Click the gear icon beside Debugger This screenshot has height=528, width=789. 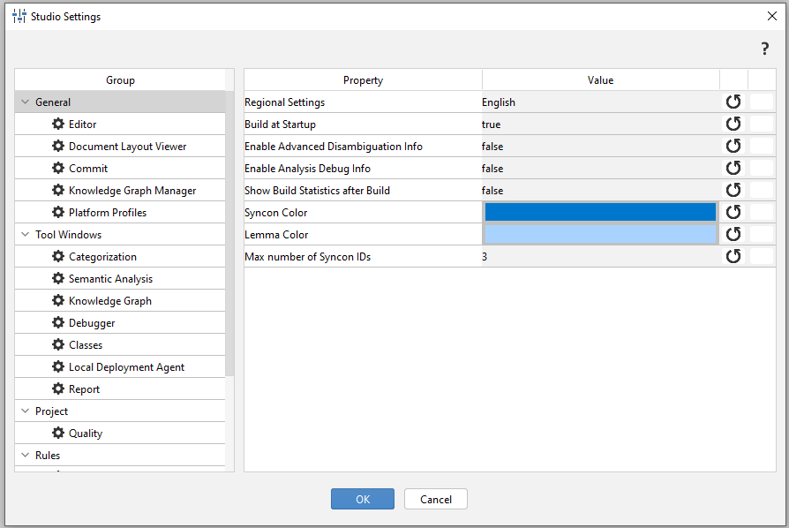tap(58, 323)
